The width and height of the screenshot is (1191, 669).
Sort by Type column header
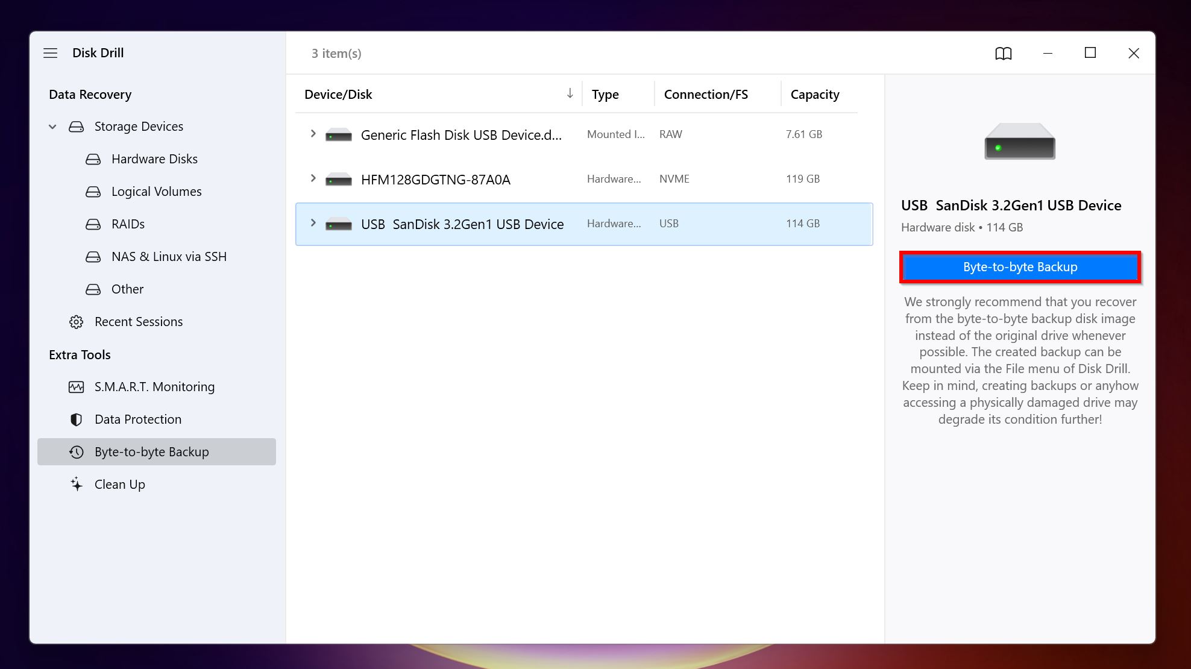tap(605, 94)
